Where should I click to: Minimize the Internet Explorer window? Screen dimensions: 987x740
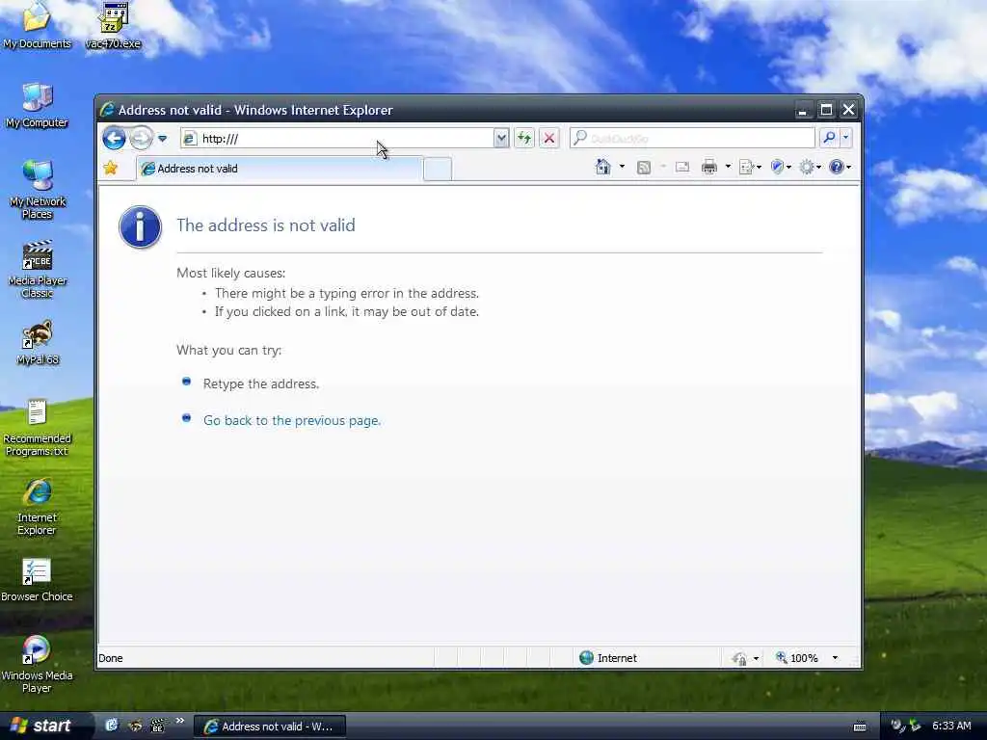click(x=803, y=110)
